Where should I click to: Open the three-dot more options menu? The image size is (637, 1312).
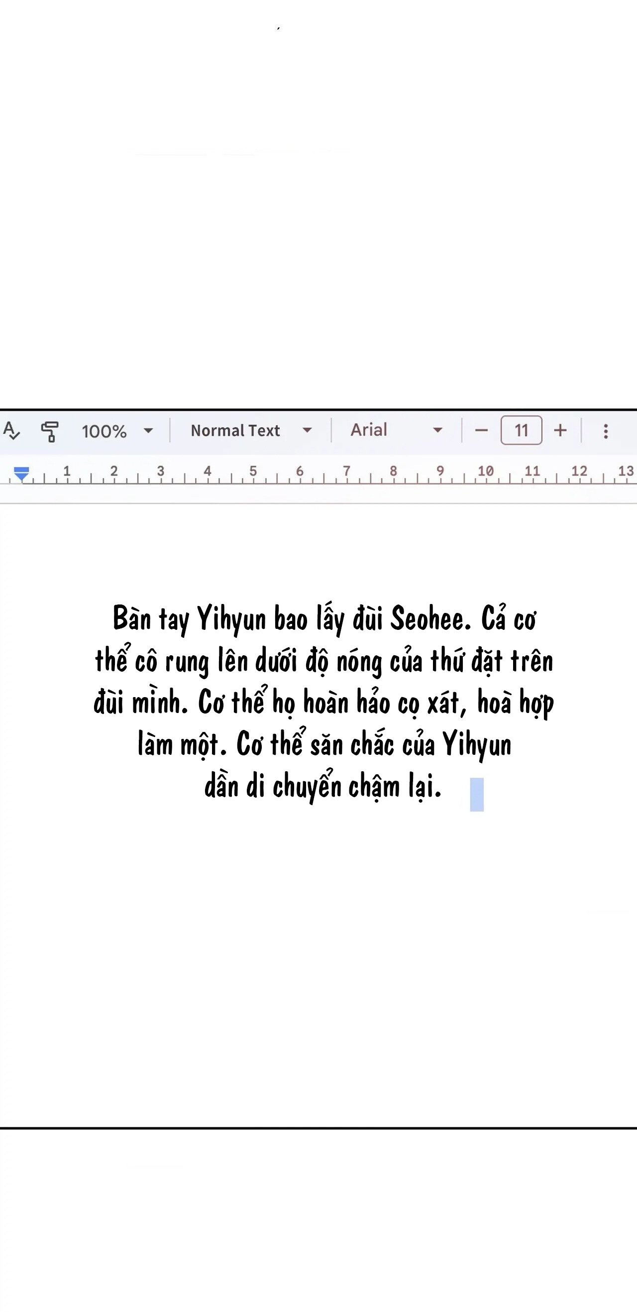tap(606, 431)
